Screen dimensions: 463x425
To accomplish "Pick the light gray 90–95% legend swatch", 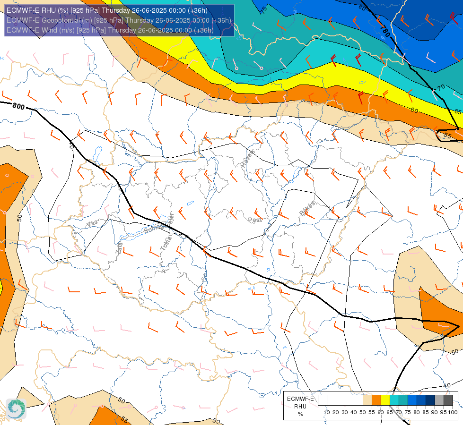I will click(x=439, y=400).
